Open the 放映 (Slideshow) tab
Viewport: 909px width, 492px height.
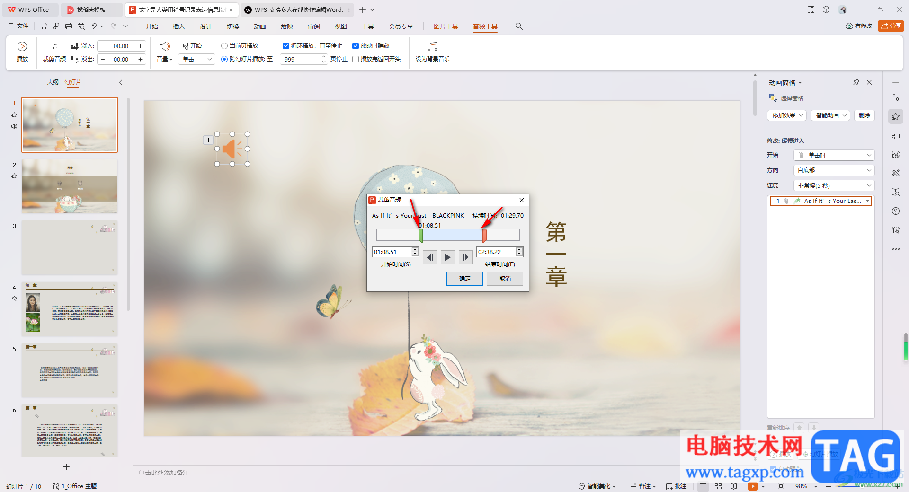[x=287, y=26]
